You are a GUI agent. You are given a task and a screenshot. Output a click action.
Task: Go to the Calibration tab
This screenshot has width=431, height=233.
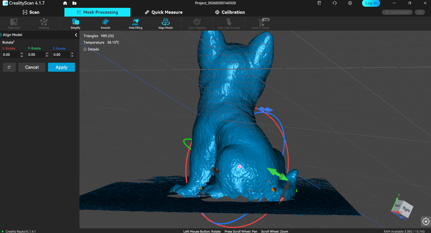pyautogui.click(x=230, y=12)
